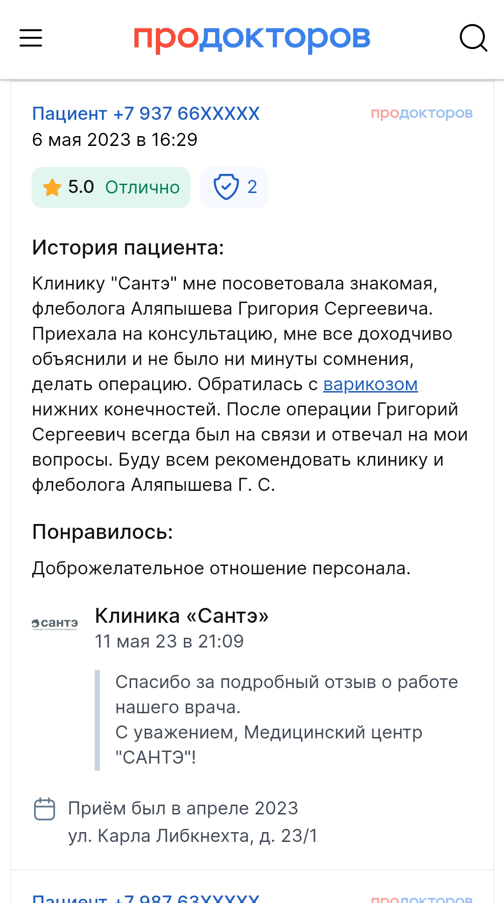Open the Клиника «Сантэ» name heading
The width and height of the screenshot is (504, 903).
[x=182, y=615]
